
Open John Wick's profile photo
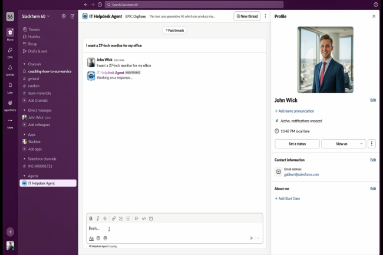point(325,60)
